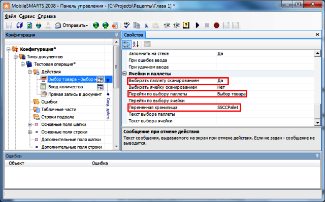Click the Save All floppy disks icon
This screenshot has height=202, width=325.
(x=20, y=25)
